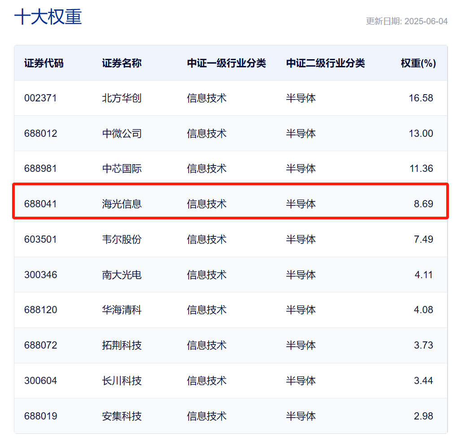Click 信息技术 in the 南大光电 row

click(x=207, y=275)
